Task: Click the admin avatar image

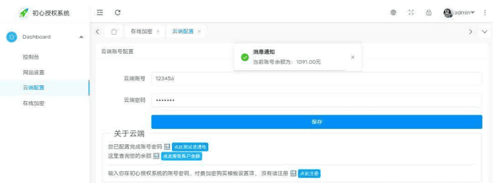Action: click(448, 13)
